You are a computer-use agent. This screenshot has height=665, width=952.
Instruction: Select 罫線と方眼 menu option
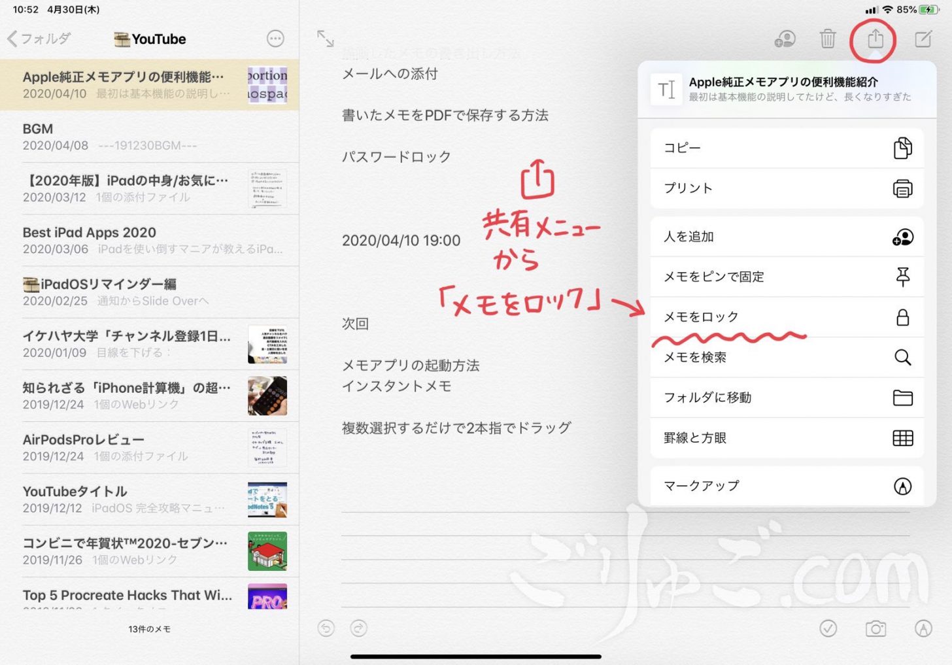[x=787, y=438]
